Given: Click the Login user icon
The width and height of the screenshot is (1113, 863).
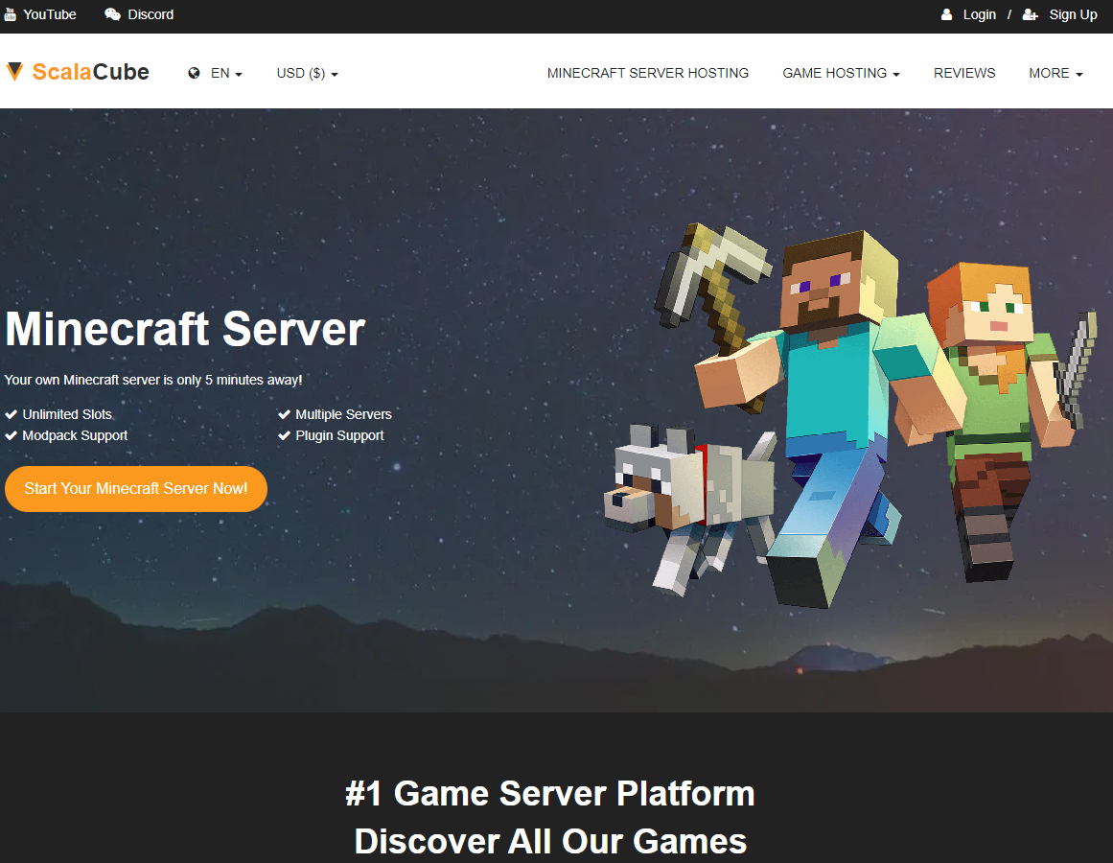Looking at the screenshot, I should (x=946, y=14).
